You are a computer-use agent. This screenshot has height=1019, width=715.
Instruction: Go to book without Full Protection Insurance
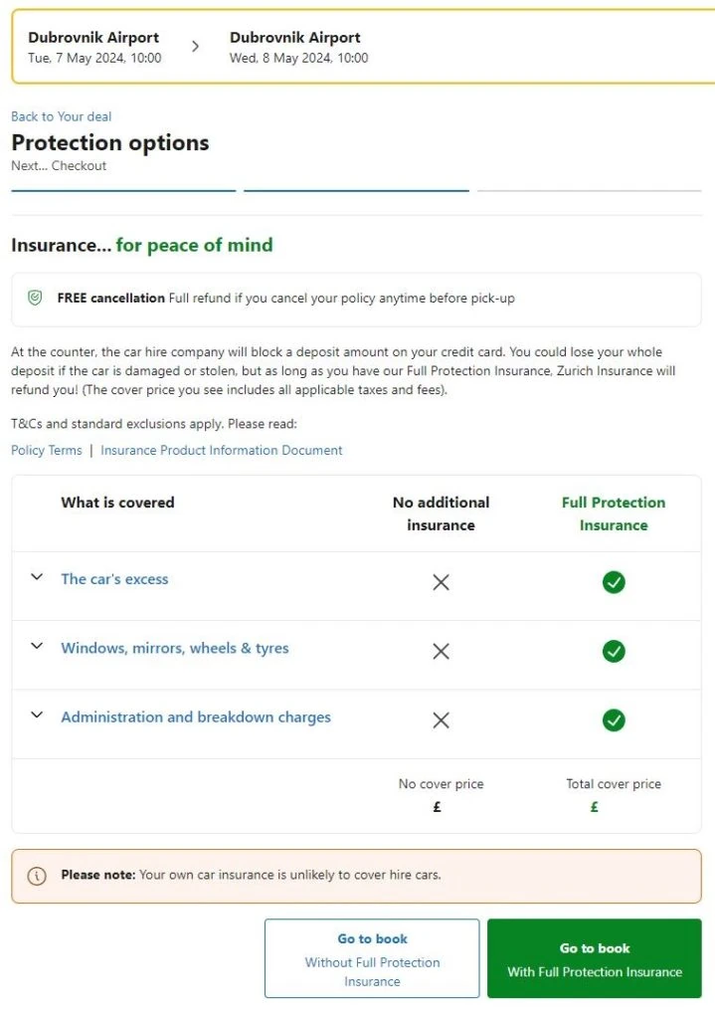pos(372,958)
